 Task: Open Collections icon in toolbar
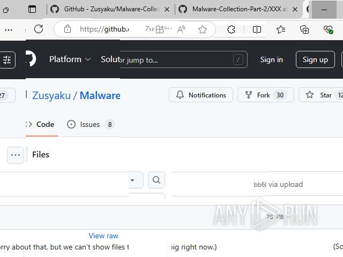[x=304, y=29]
